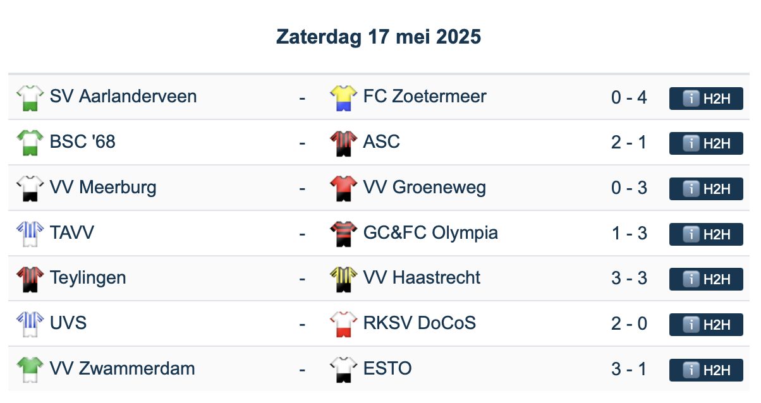Click the VV Groeneweg red jersey icon
The height and width of the screenshot is (403, 761).
343,188
